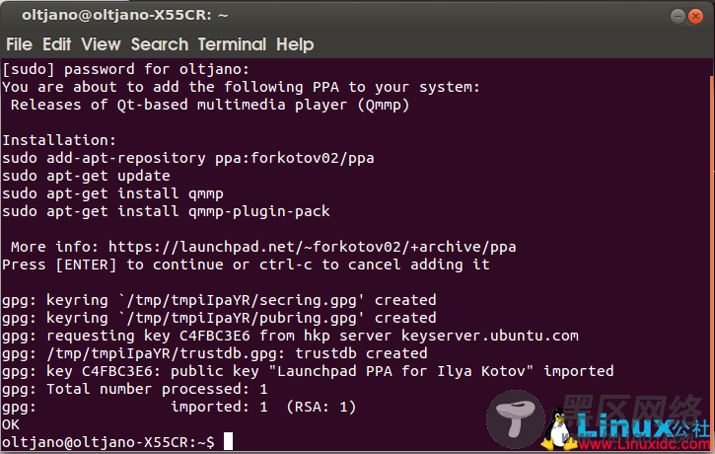
Task: Click the 'imported: 1 (RSA: 1)' line
Action: (x=179, y=407)
